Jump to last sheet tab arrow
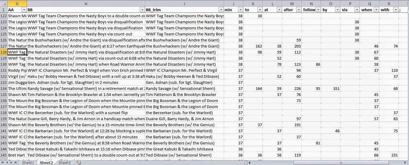This screenshot has width=409, height=165. tap(16, 163)
